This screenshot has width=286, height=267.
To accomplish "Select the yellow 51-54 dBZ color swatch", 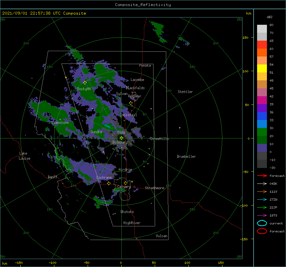I will [262, 69].
